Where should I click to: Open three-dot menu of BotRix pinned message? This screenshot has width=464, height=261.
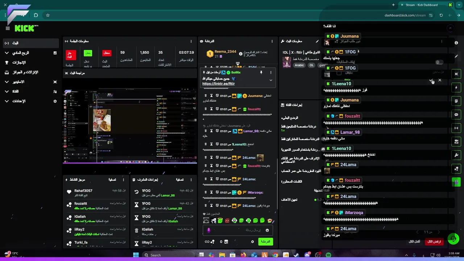click(270, 72)
